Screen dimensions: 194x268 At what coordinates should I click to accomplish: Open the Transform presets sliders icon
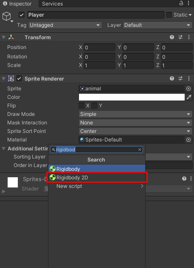(180, 37)
